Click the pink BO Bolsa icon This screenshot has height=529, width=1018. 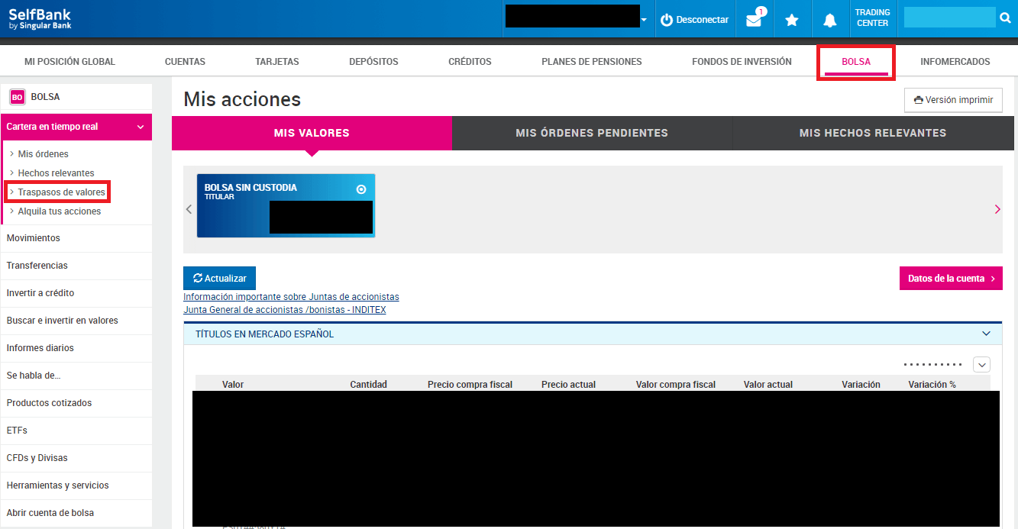pyautogui.click(x=17, y=97)
